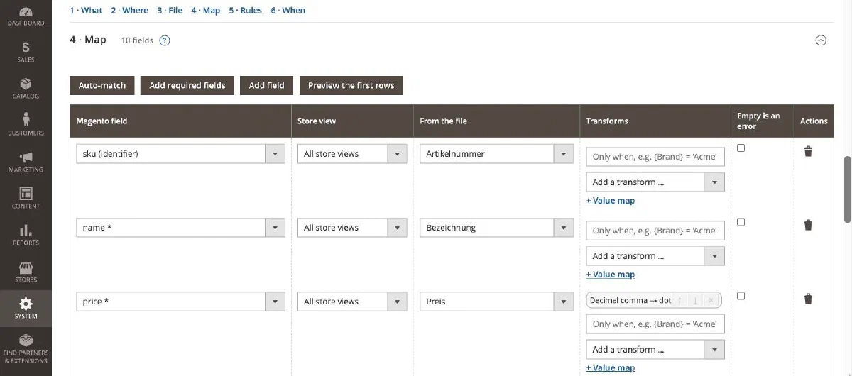This screenshot has width=852, height=376.
Task: Toggle Empty is an error for sku row
Action: click(741, 148)
